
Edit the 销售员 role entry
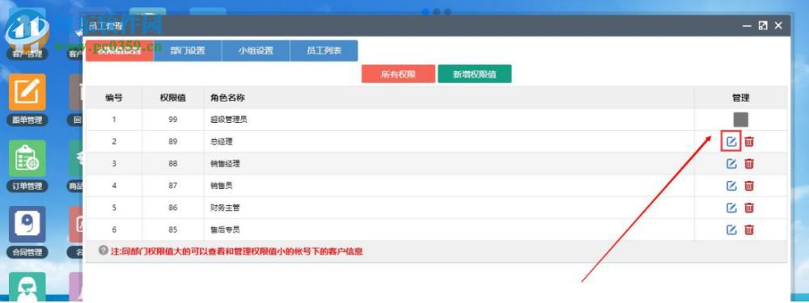coord(731,186)
